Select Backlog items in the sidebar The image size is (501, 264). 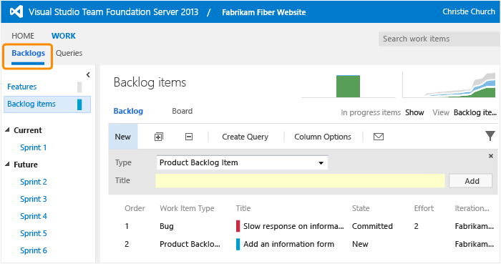click(x=47, y=104)
